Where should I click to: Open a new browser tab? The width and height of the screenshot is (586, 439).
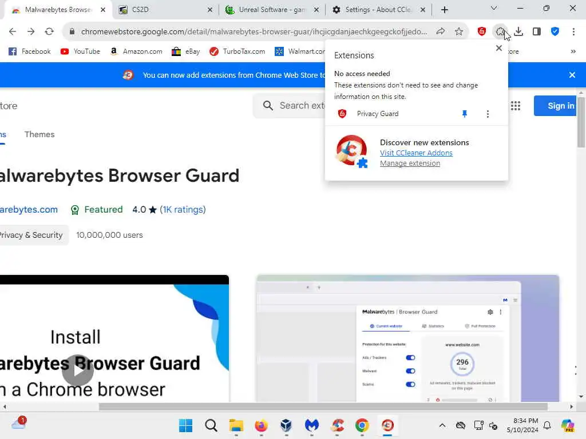pyautogui.click(x=444, y=10)
